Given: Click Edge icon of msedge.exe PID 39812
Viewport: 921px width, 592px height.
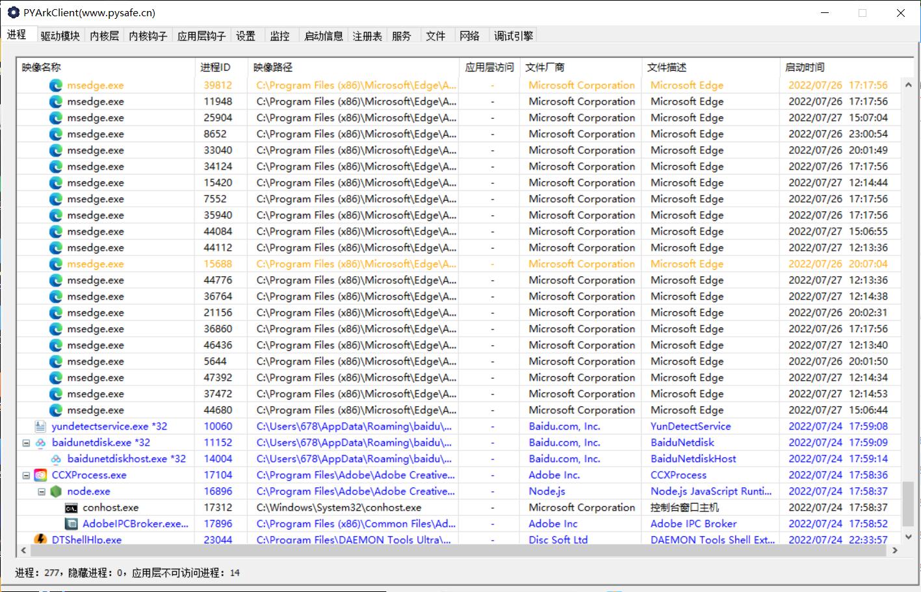Looking at the screenshot, I should (x=56, y=85).
